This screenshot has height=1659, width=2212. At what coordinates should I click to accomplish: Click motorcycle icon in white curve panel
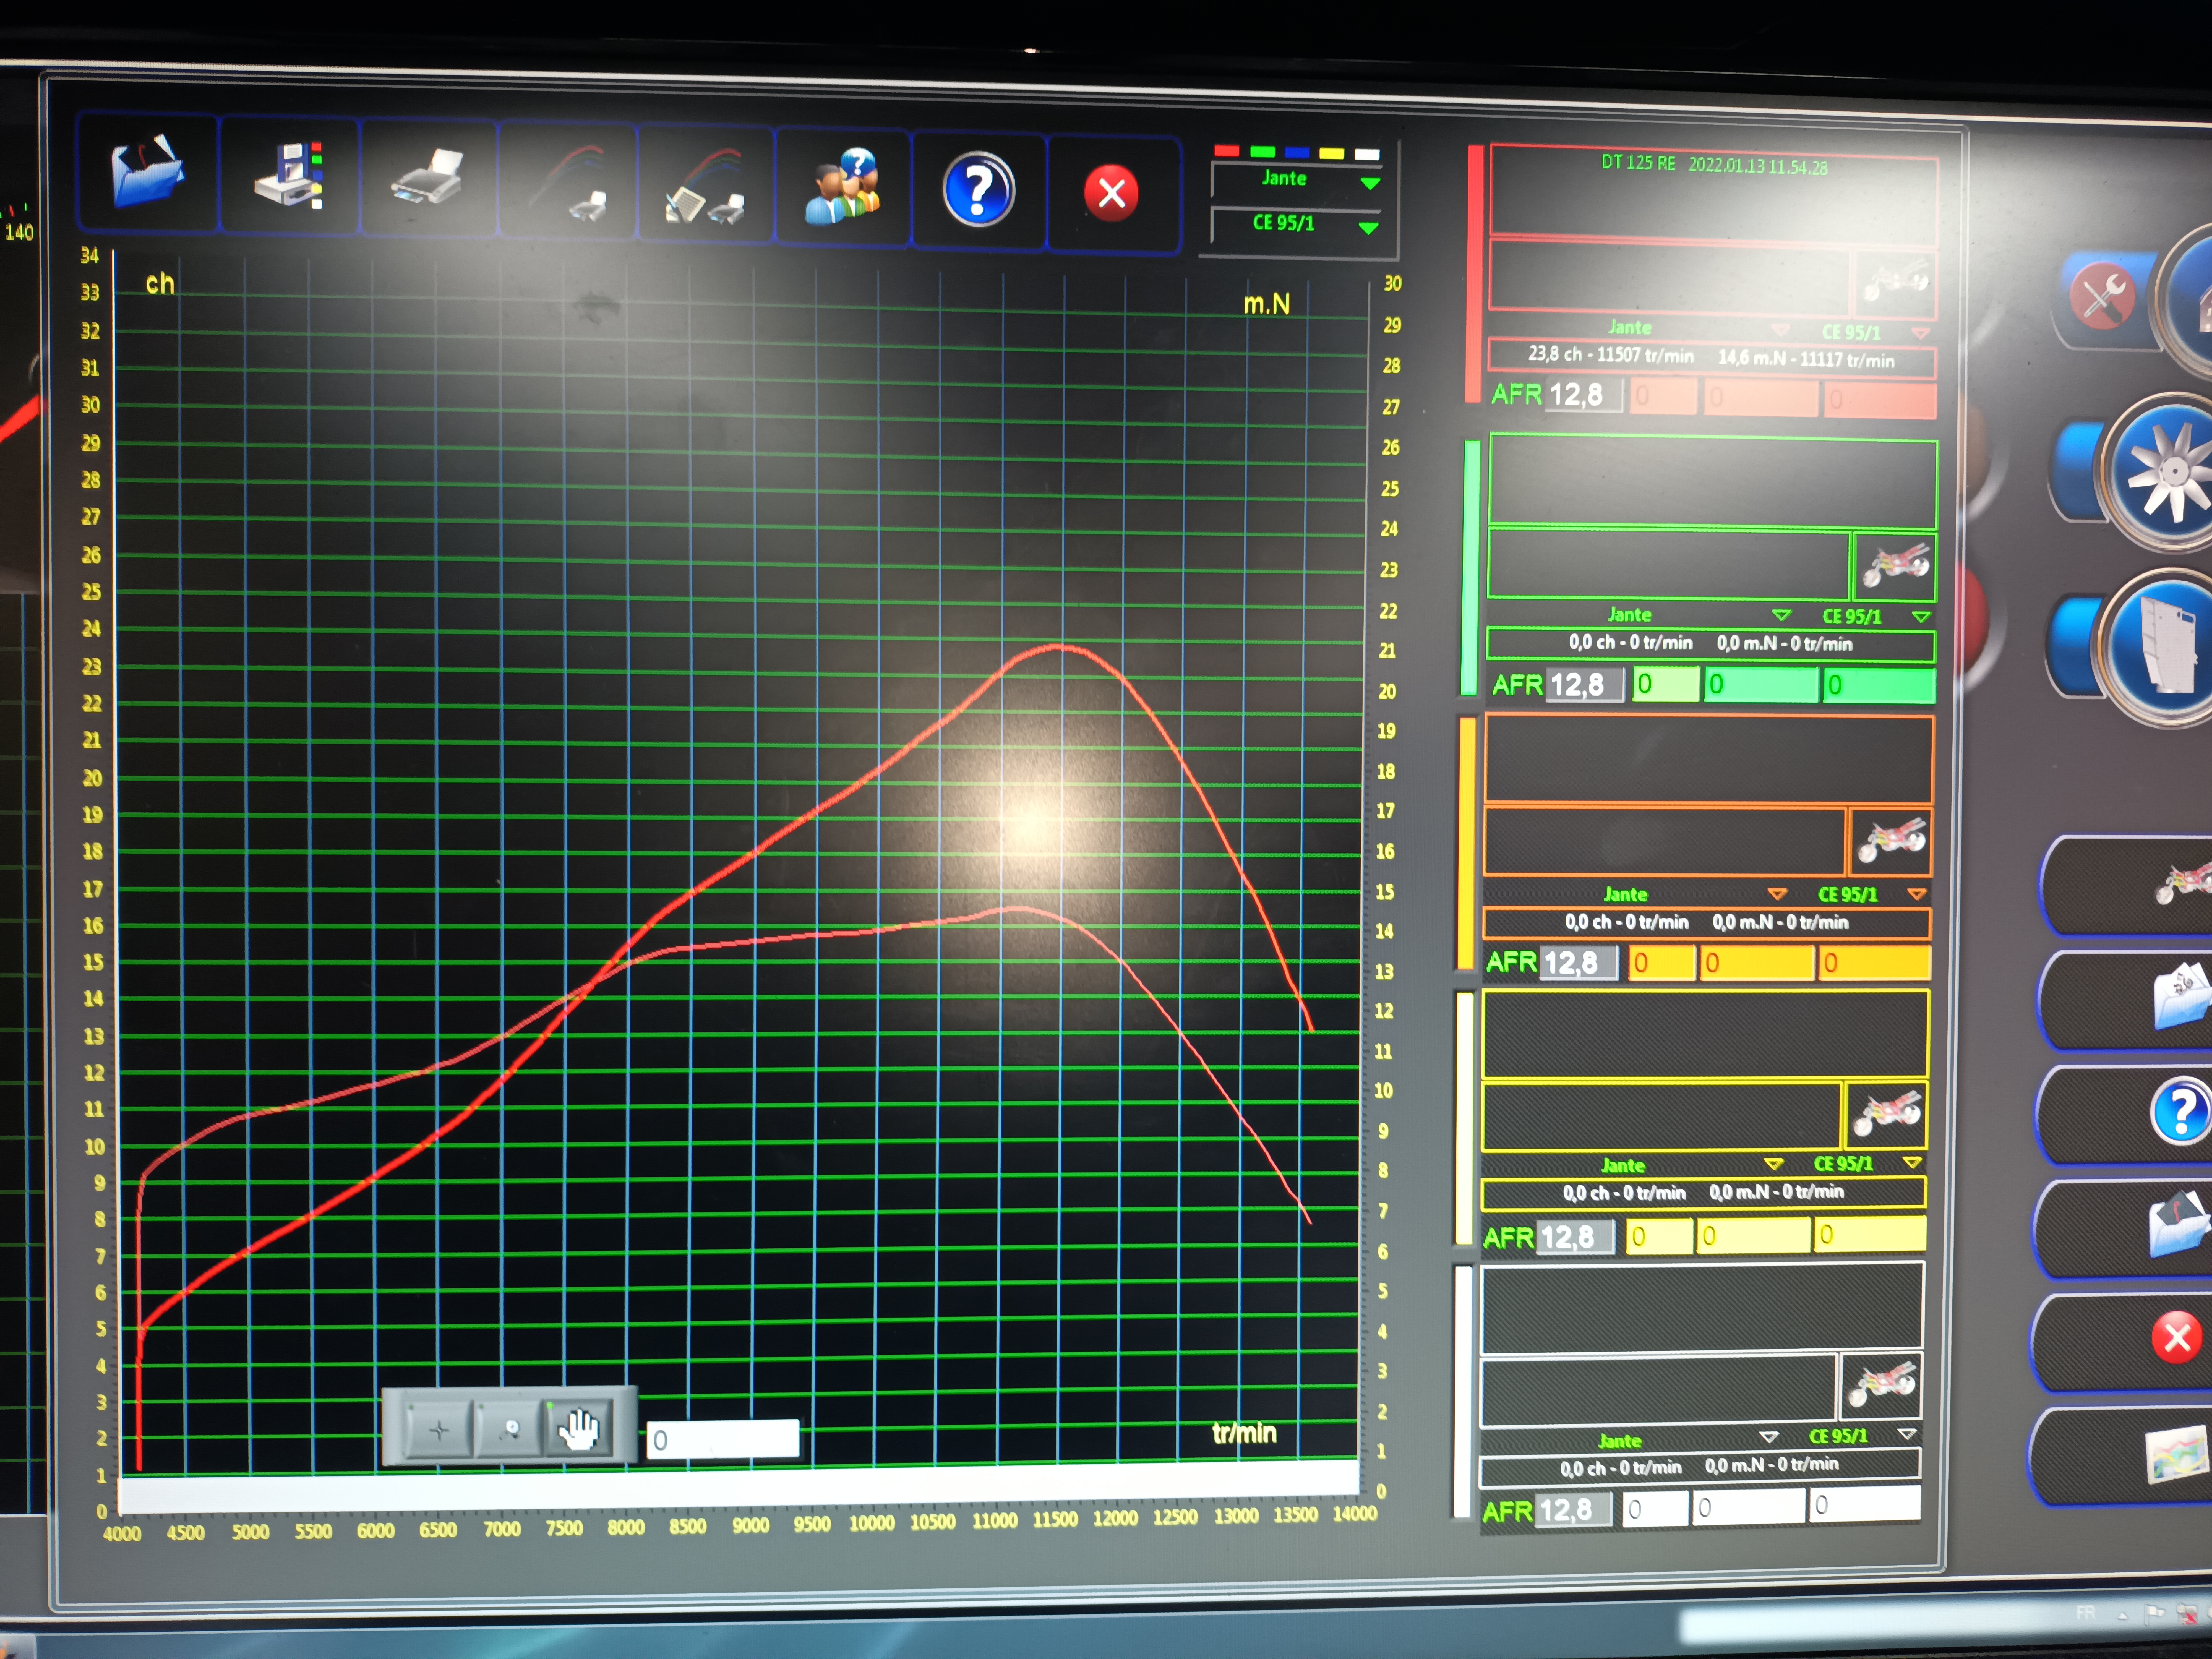click(1881, 1386)
